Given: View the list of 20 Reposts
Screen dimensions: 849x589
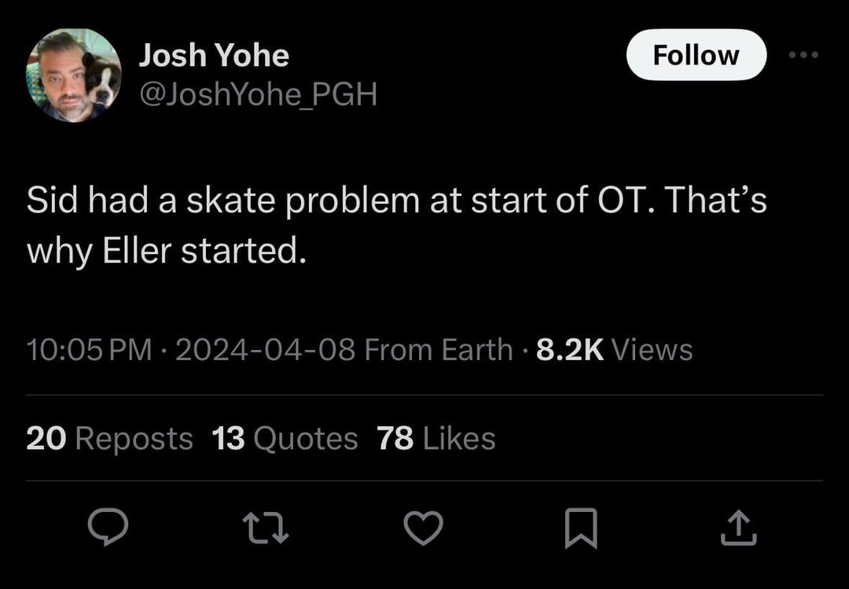Looking at the screenshot, I should click(109, 439).
